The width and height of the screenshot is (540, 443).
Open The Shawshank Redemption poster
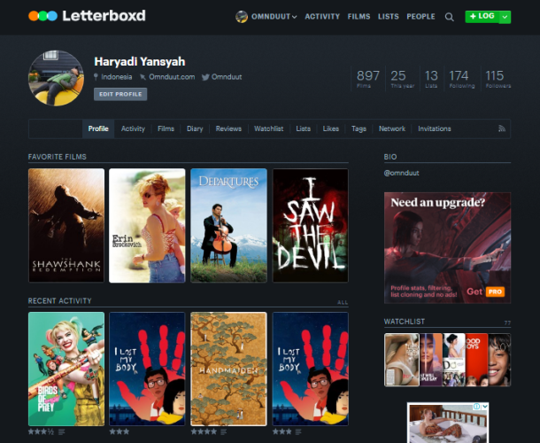click(x=66, y=226)
